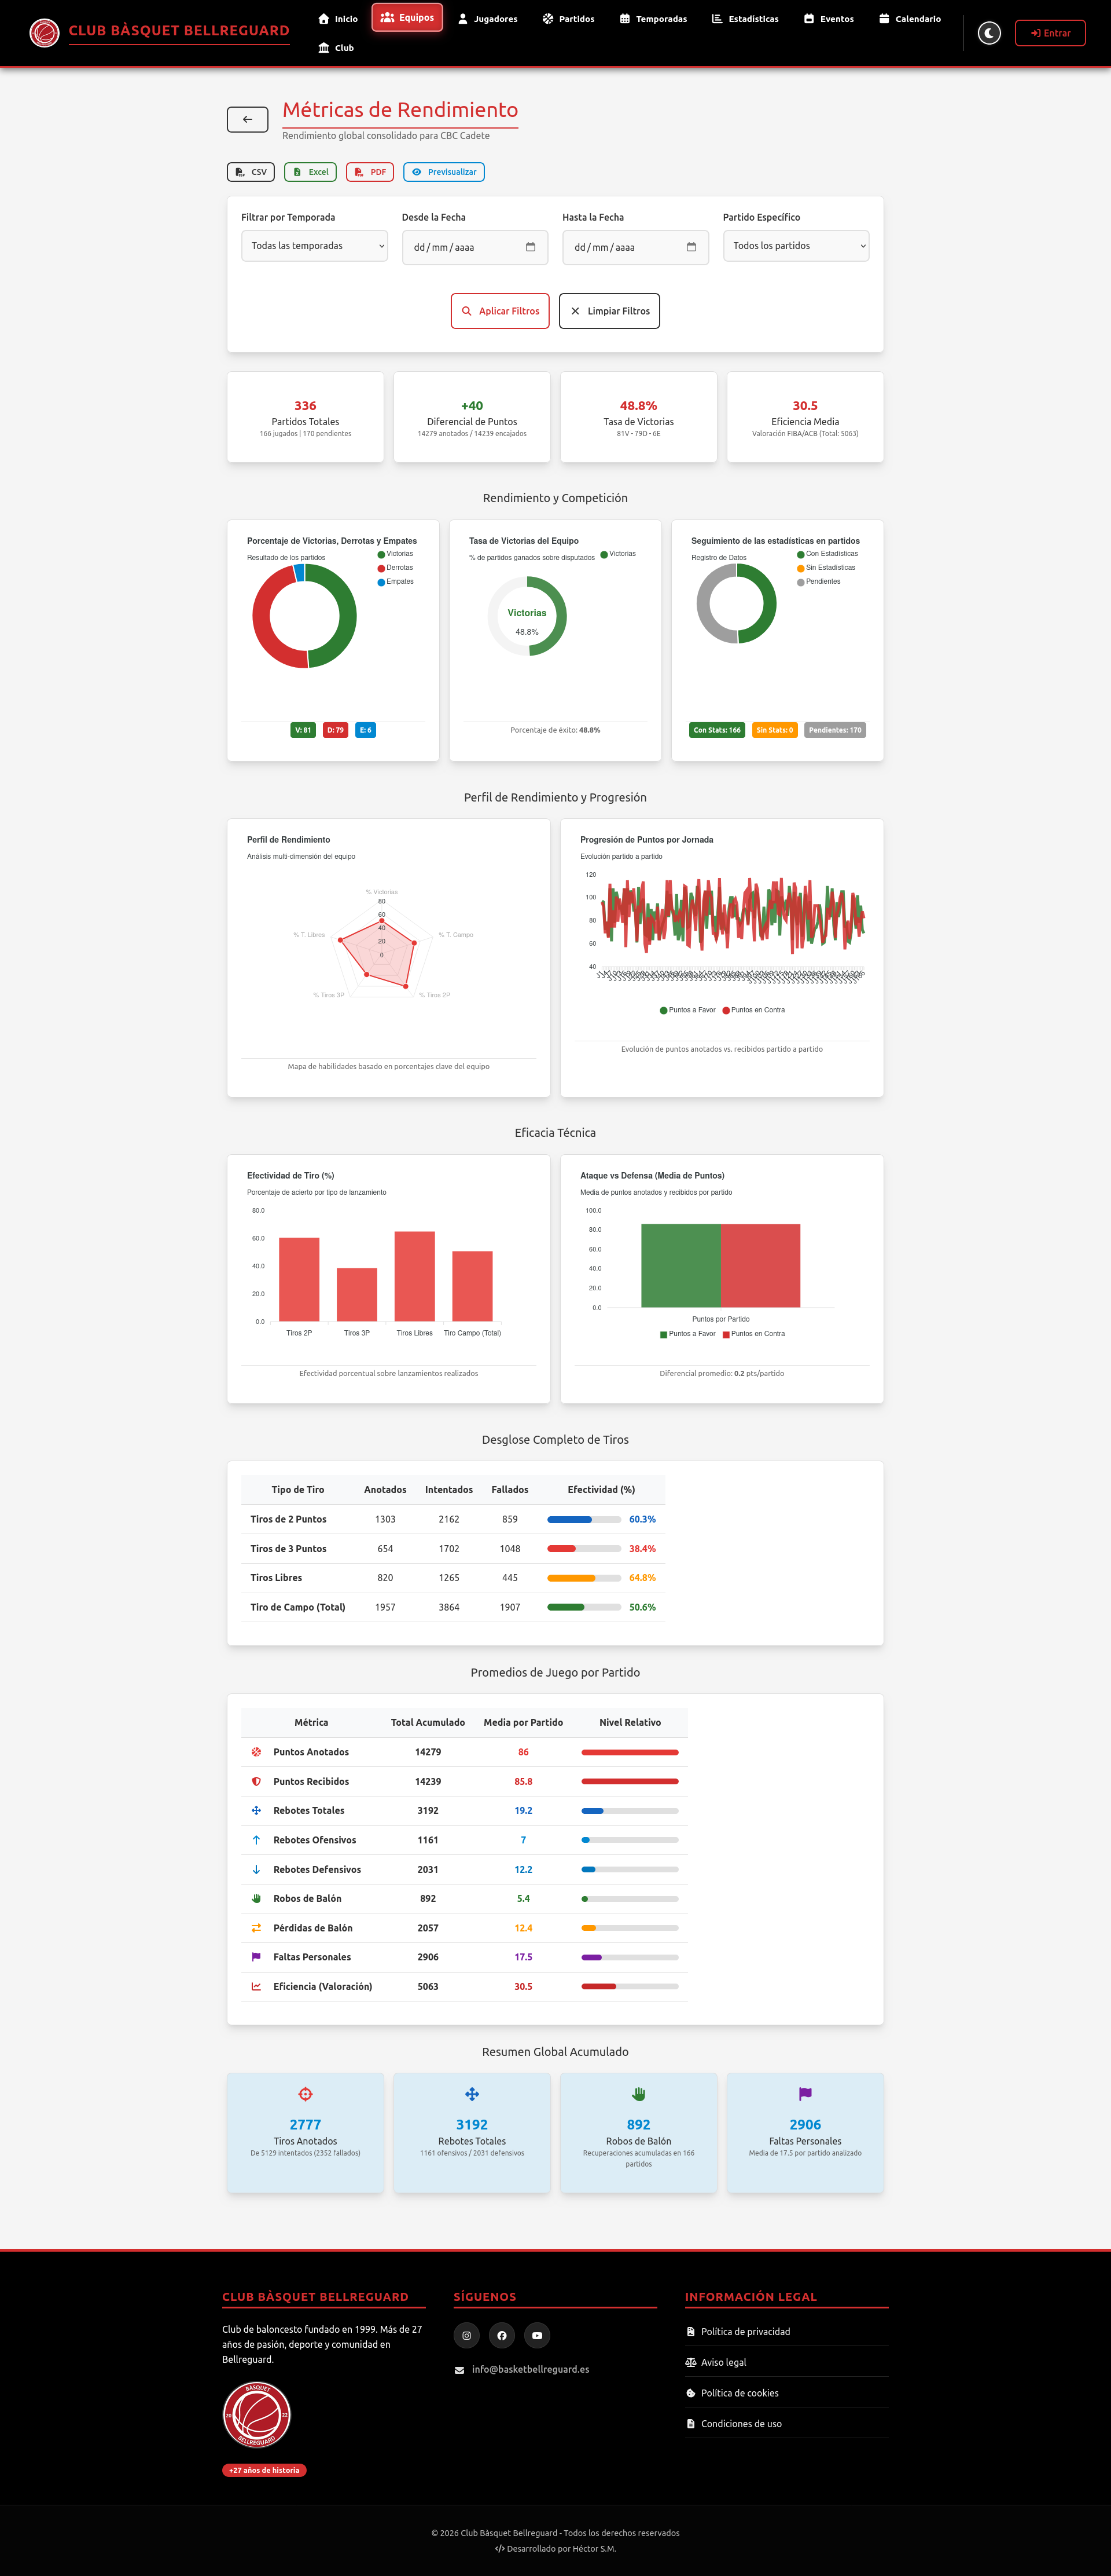The height and width of the screenshot is (2576, 1111).
Task: Open the Partidos menu item
Action: coord(568,19)
